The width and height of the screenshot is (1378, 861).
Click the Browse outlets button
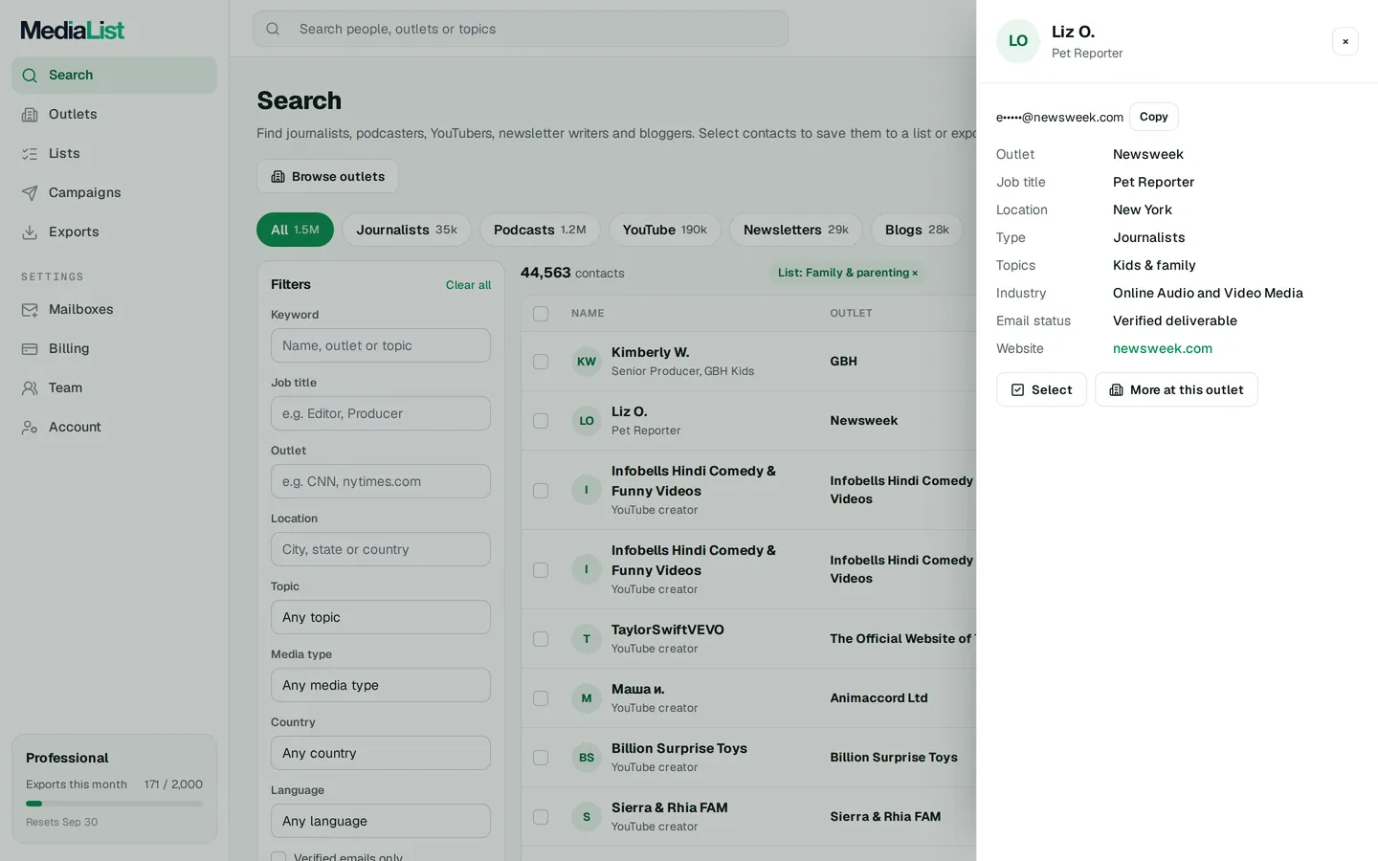(327, 176)
